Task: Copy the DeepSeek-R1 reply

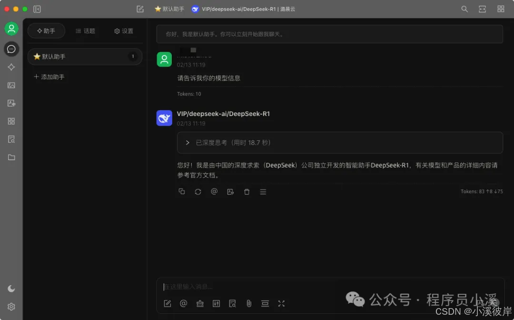Action: pyautogui.click(x=182, y=192)
